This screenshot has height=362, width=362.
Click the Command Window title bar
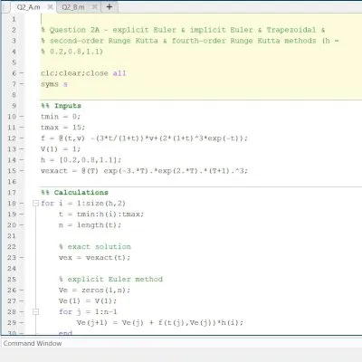pyautogui.click(x=181, y=343)
